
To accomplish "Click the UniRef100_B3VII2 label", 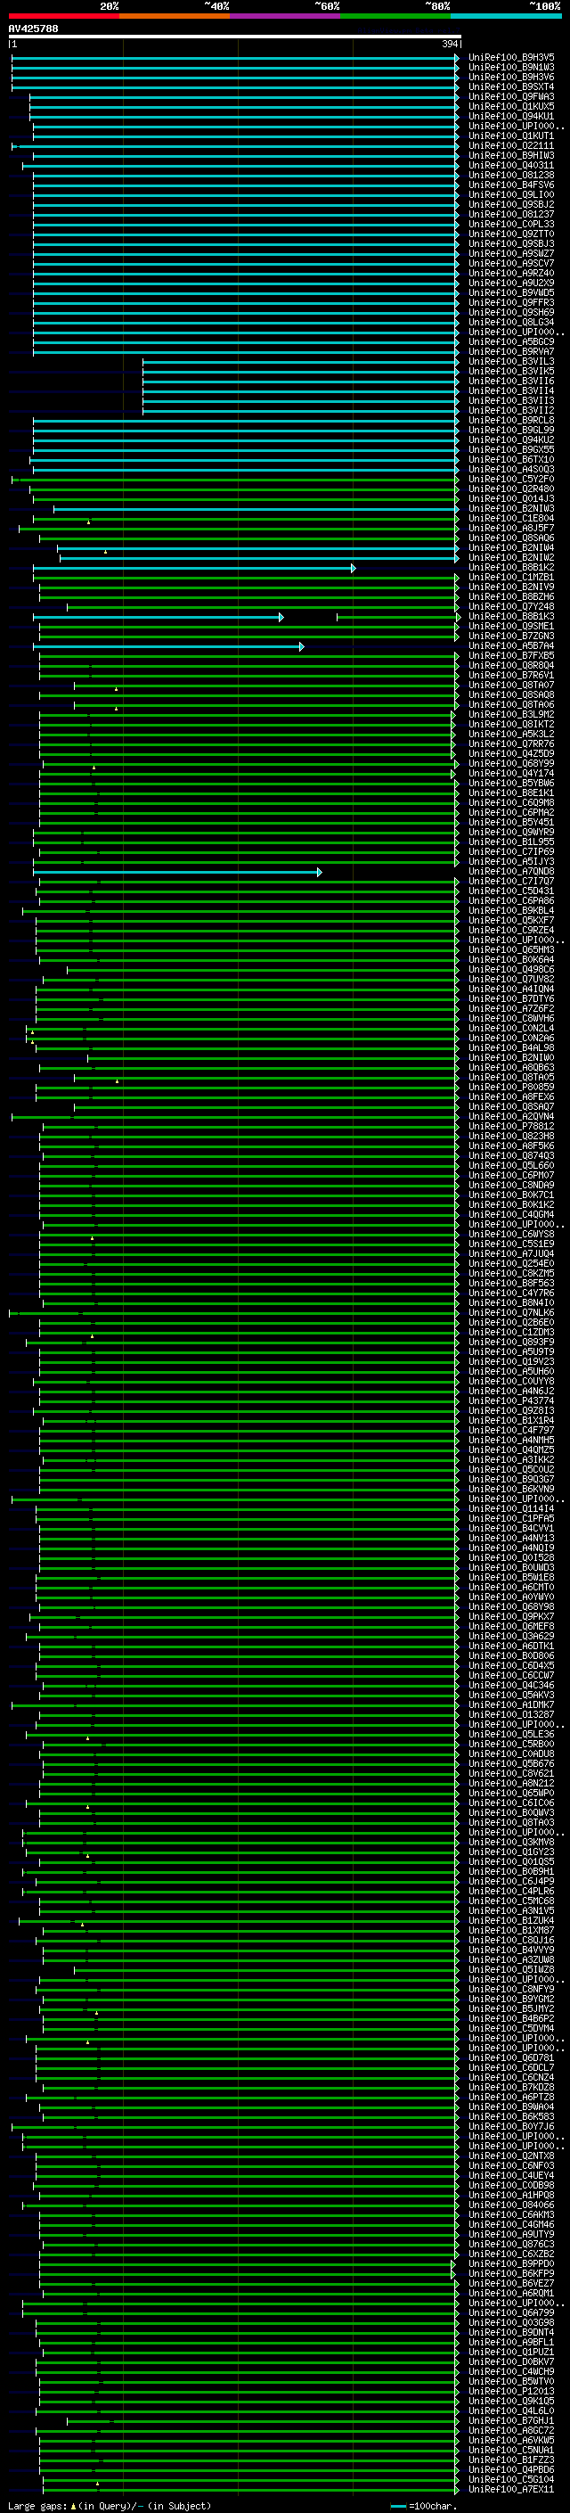I will coord(511,411).
